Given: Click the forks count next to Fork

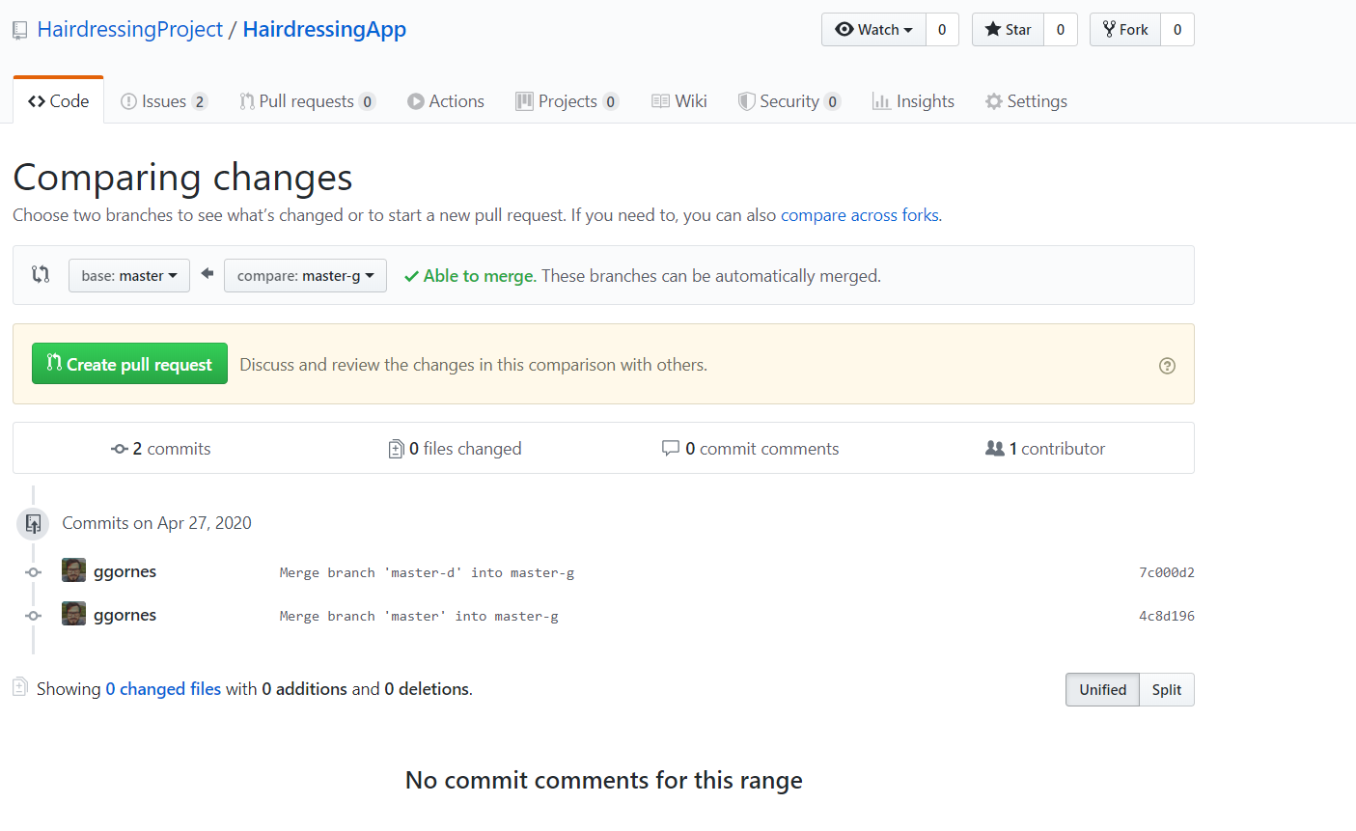Looking at the screenshot, I should pos(1177,30).
